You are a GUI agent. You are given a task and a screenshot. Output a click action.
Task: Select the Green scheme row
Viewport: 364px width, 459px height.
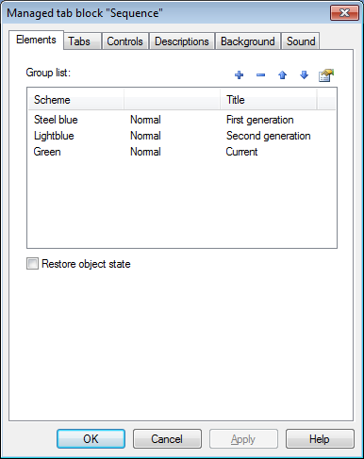(182, 152)
